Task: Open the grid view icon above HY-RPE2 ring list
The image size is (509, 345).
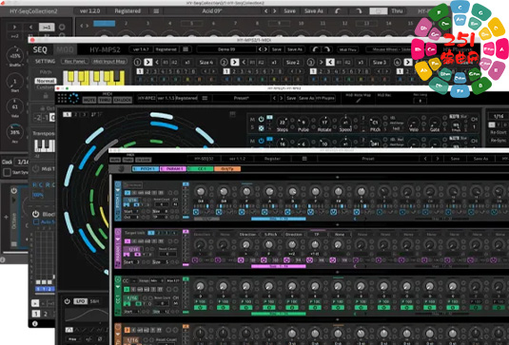Action: (x=232, y=114)
